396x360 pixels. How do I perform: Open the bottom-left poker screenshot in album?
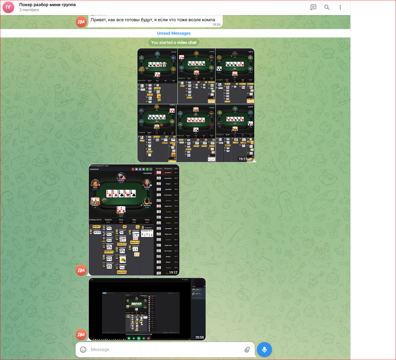157,133
